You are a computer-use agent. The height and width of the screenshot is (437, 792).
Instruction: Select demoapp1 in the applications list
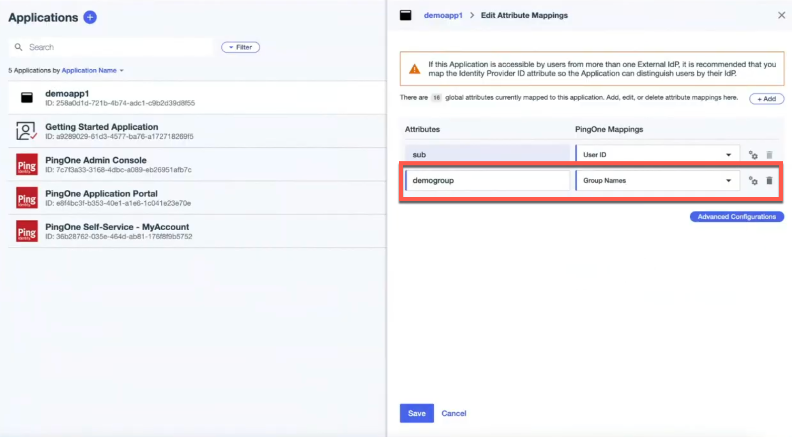click(x=67, y=94)
